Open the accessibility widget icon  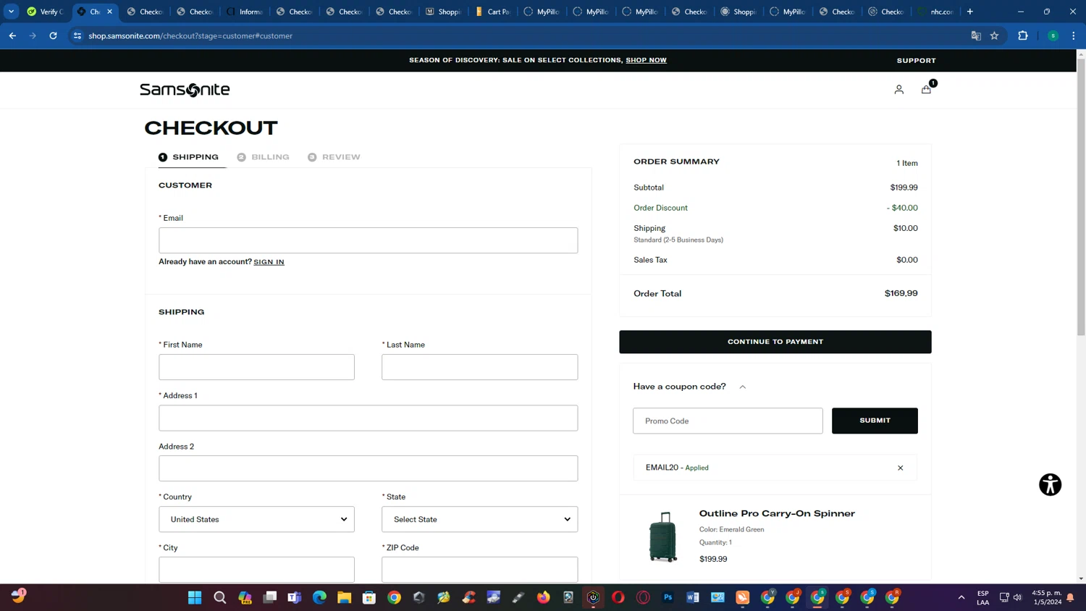click(x=1050, y=484)
